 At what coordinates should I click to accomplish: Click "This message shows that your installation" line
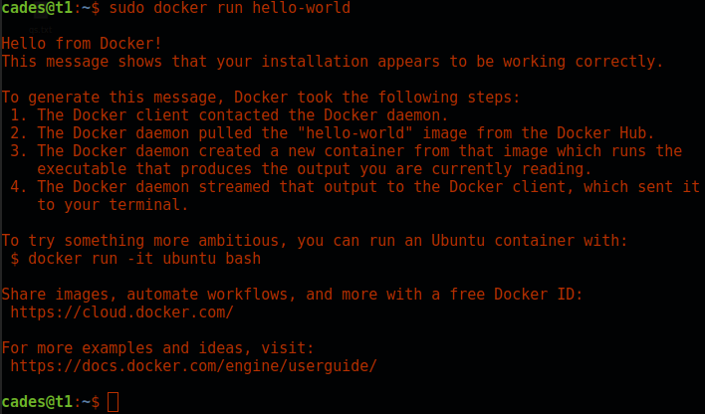(x=332, y=62)
